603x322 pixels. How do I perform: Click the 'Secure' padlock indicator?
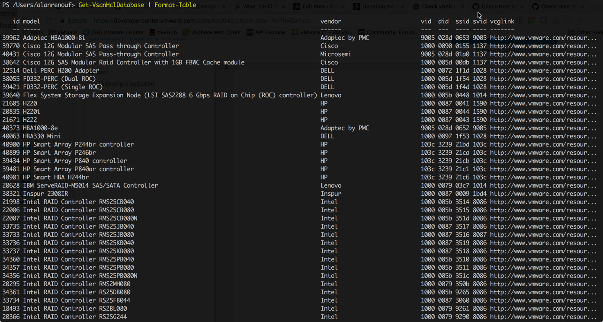[74, 21]
